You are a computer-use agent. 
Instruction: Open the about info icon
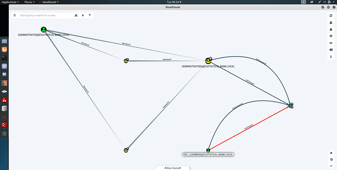331,57
